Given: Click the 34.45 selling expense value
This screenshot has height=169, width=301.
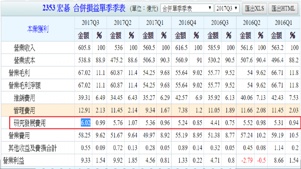Looking at the screenshot, I should pyautogui.click(x=116, y=98).
